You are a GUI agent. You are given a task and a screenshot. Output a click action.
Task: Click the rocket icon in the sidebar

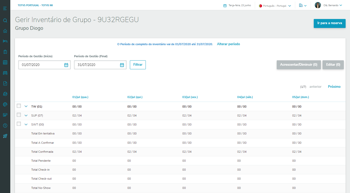pyautogui.click(x=5, y=136)
